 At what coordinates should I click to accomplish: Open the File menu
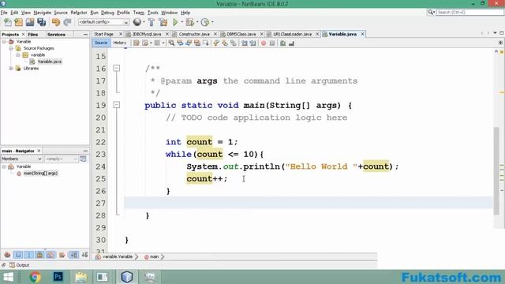[x=4, y=13]
